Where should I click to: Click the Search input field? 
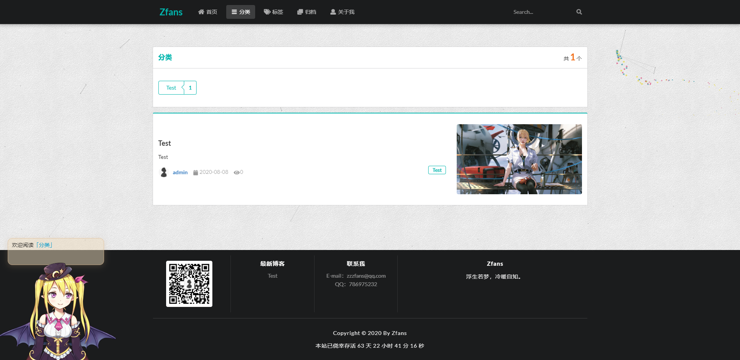[542, 12]
